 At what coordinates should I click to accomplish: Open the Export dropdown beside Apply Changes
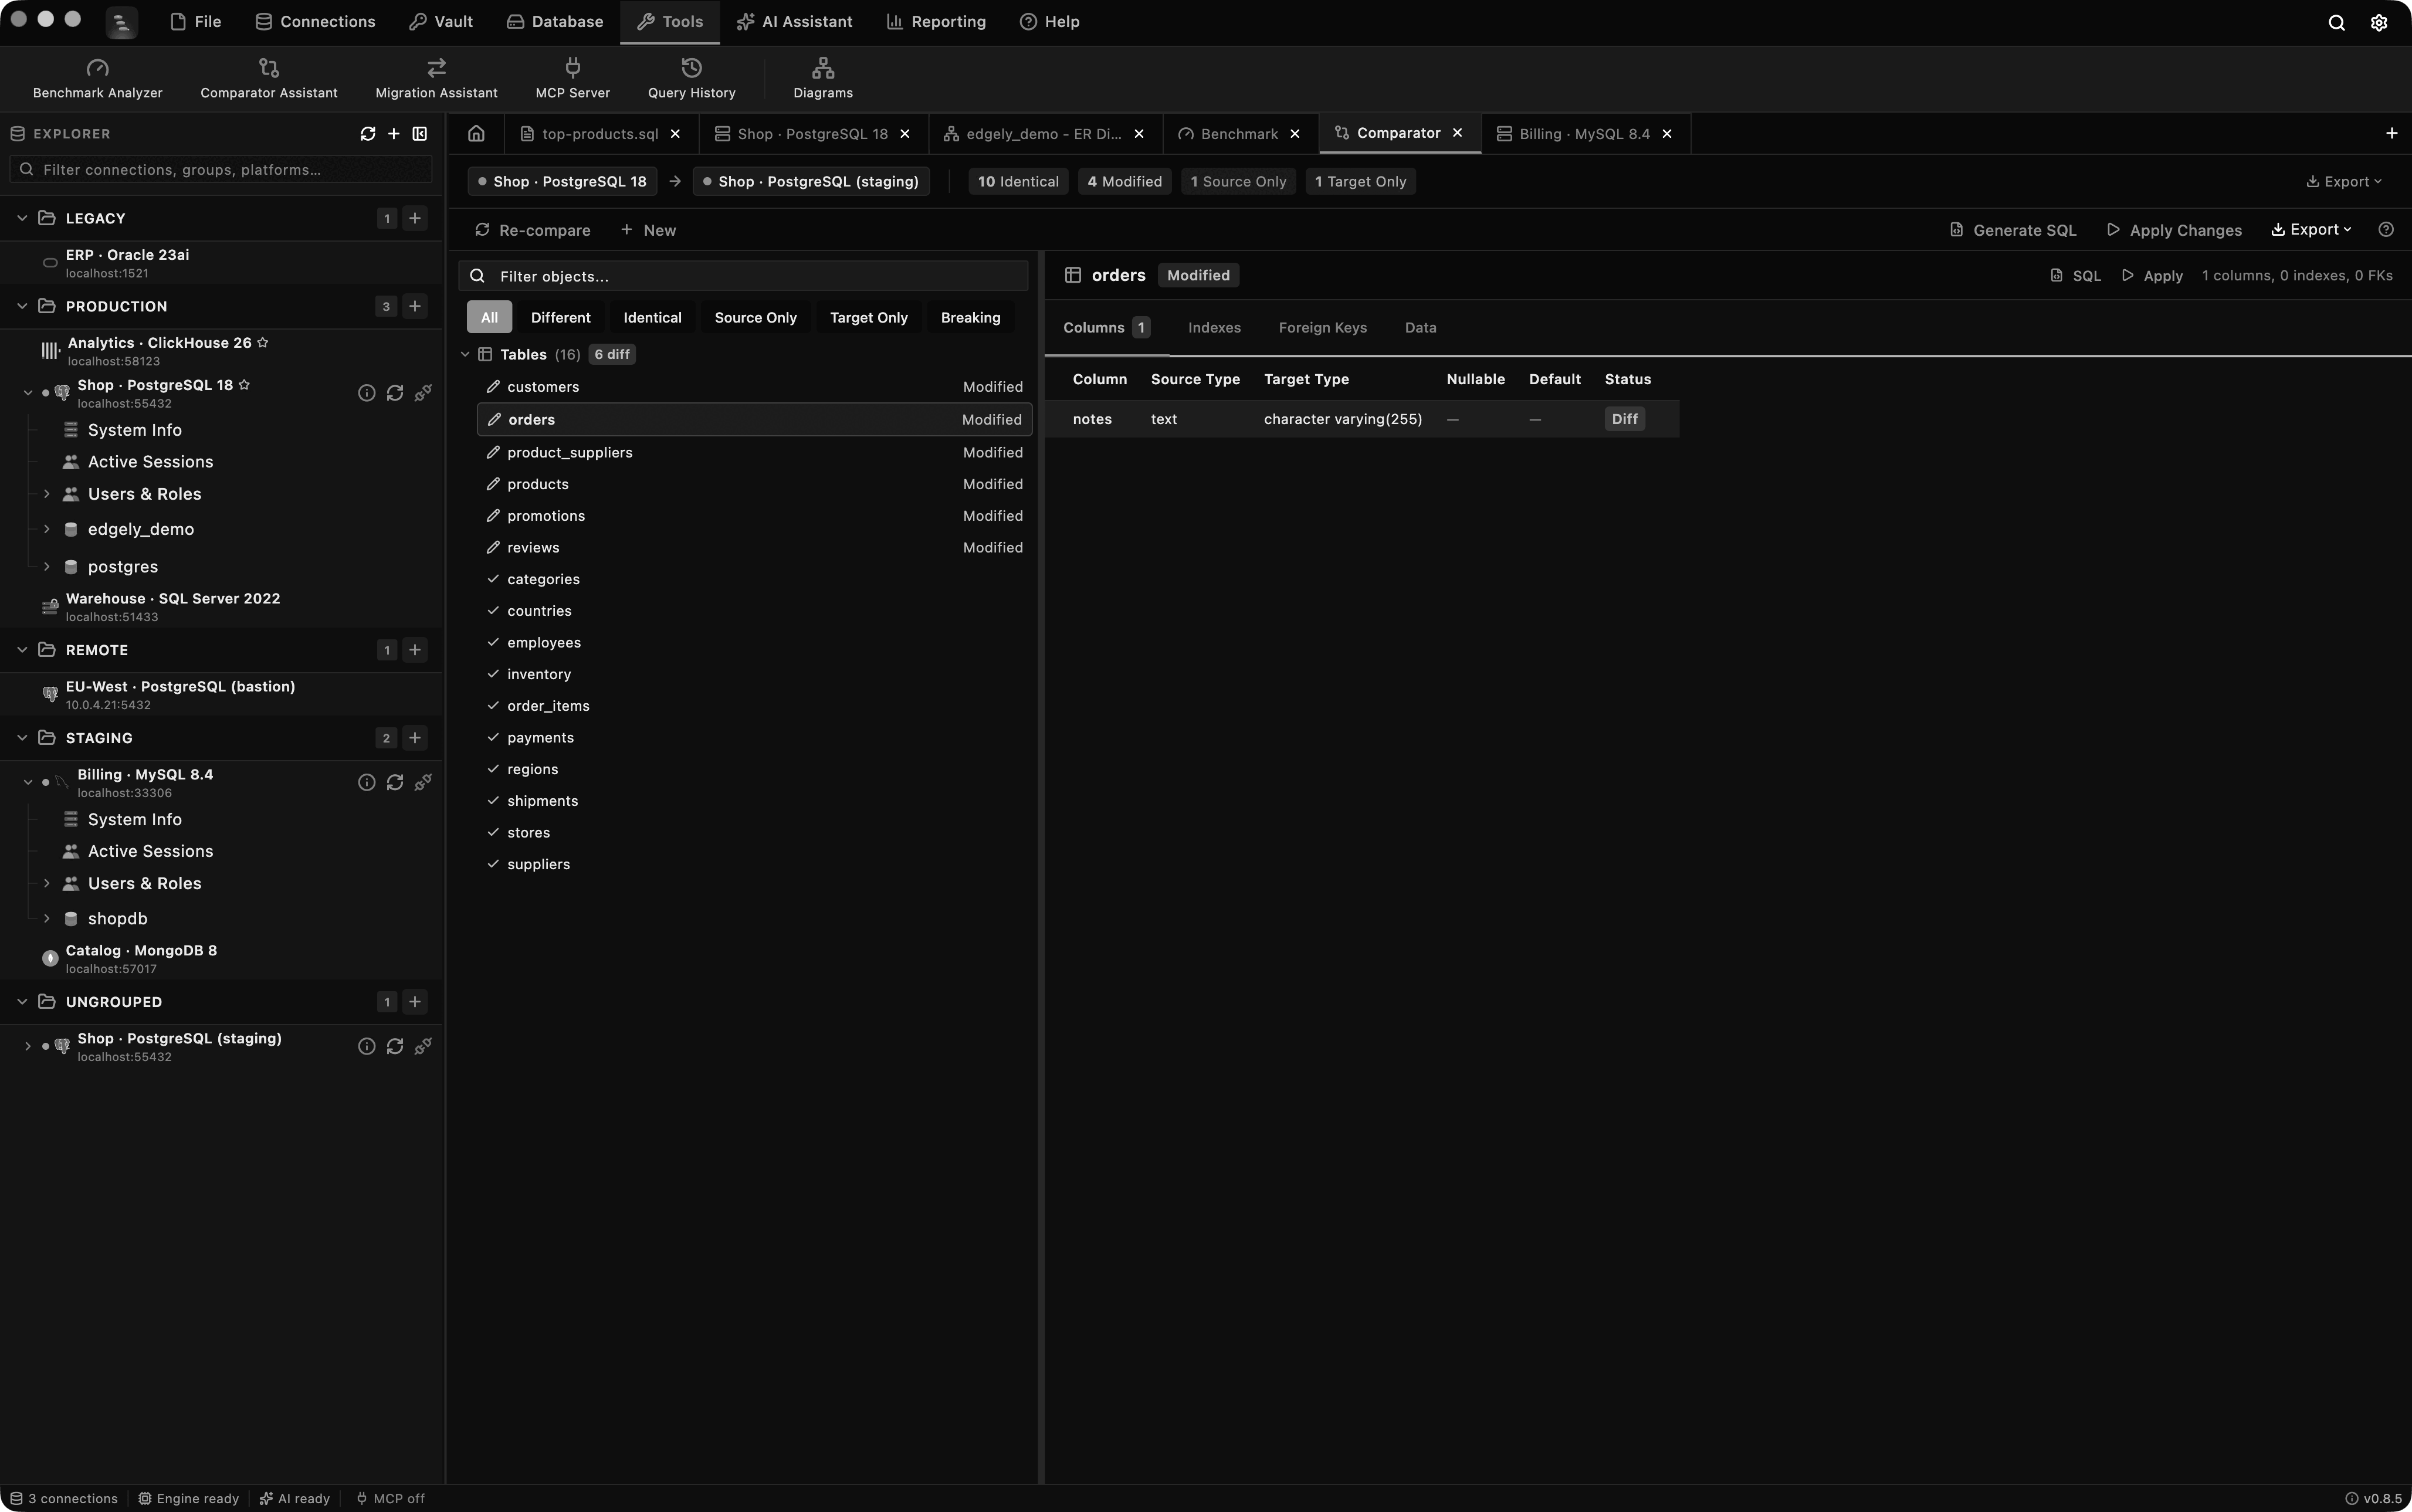2311,230
